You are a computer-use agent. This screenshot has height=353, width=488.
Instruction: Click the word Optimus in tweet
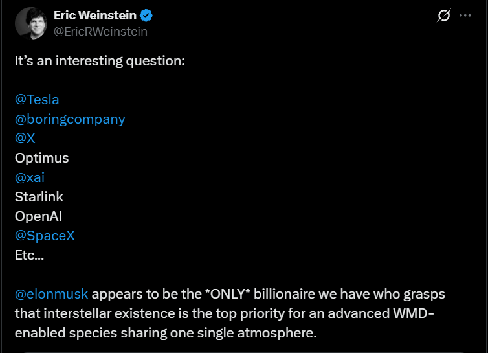coord(41,158)
